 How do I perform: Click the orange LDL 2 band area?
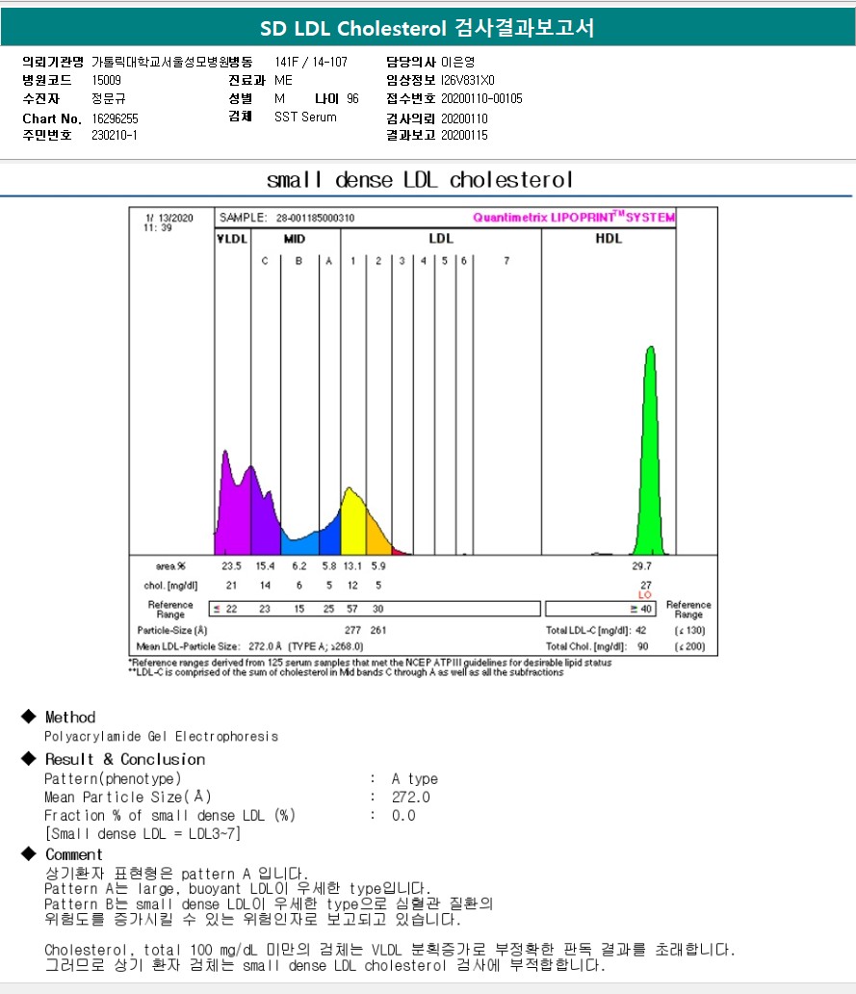tap(376, 535)
